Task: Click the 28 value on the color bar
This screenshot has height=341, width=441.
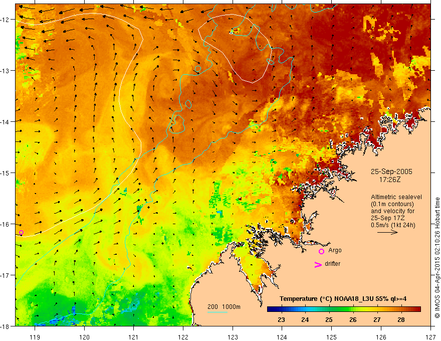Action: click(401, 319)
